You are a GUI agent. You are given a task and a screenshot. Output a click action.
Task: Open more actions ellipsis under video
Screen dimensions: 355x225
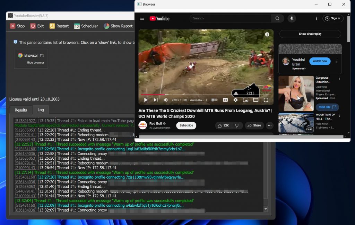tap(269, 125)
